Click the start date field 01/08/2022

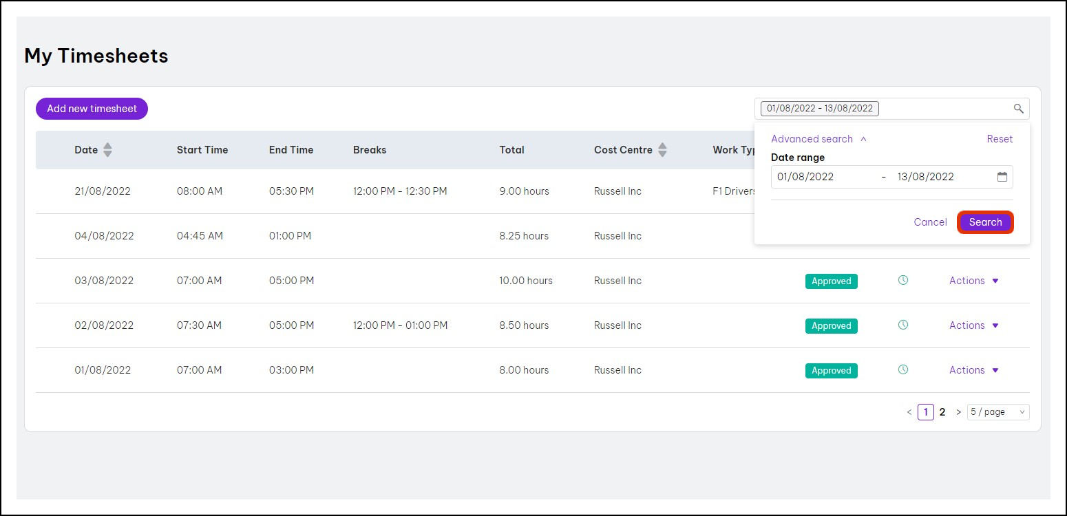click(x=805, y=177)
